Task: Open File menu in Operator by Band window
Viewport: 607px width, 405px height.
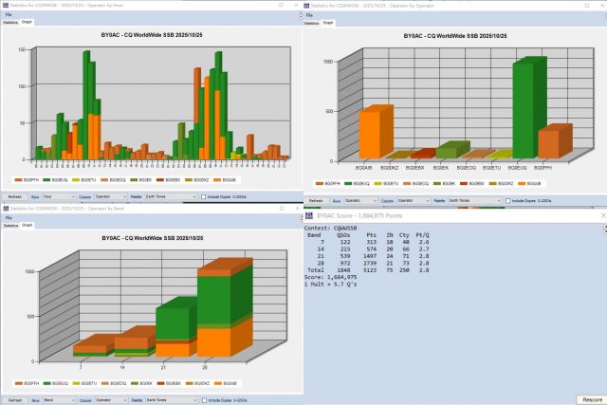Action: pos(9,217)
